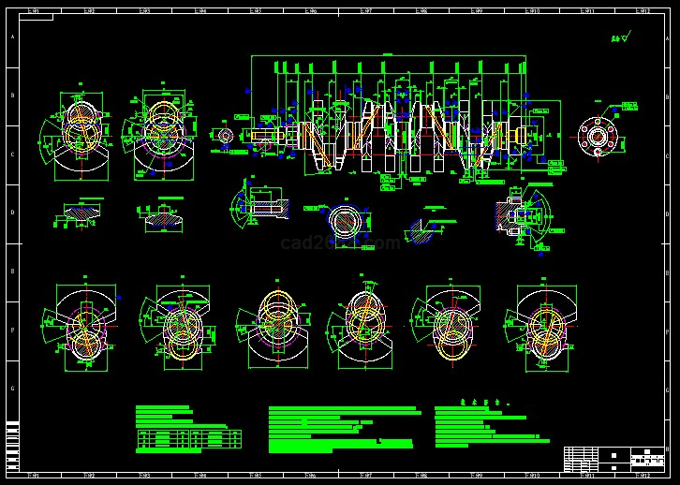Click the surface roughness symbol in top-right corner

click(620, 39)
